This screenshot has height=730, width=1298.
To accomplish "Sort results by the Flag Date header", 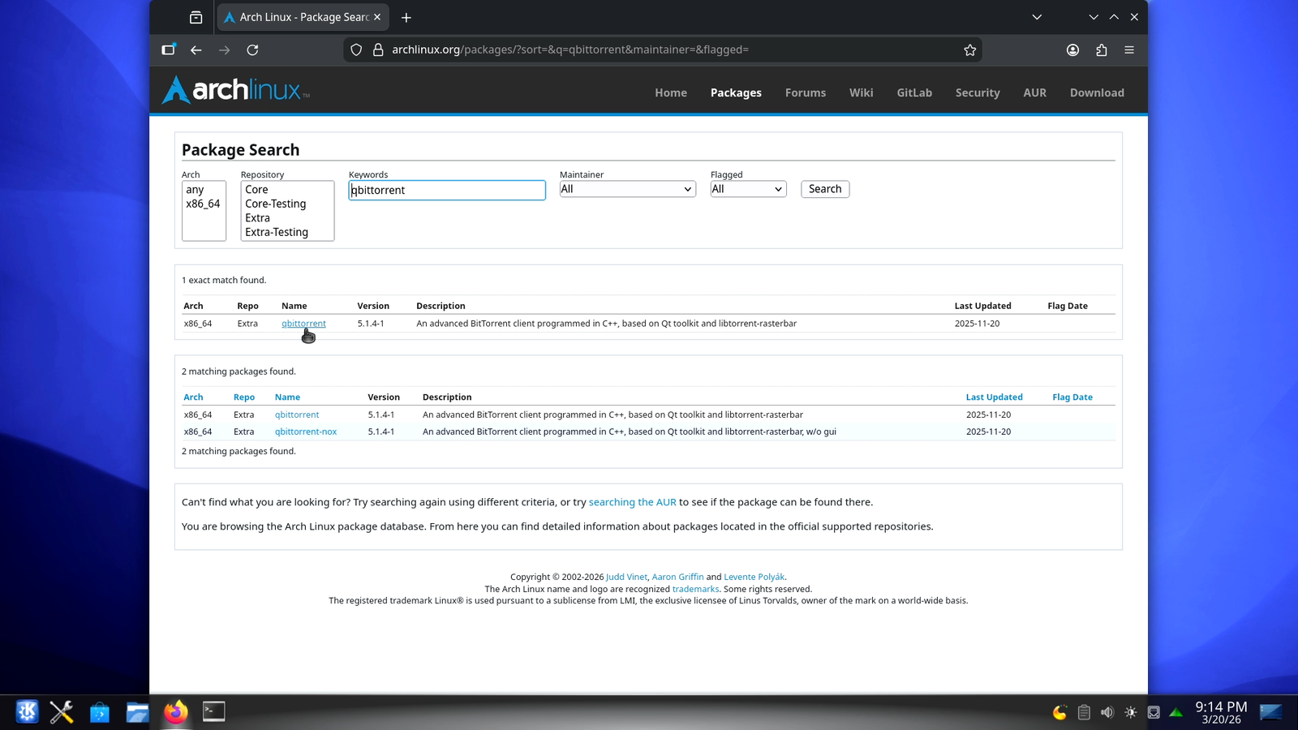I will pyautogui.click(x=1072, y=397).
